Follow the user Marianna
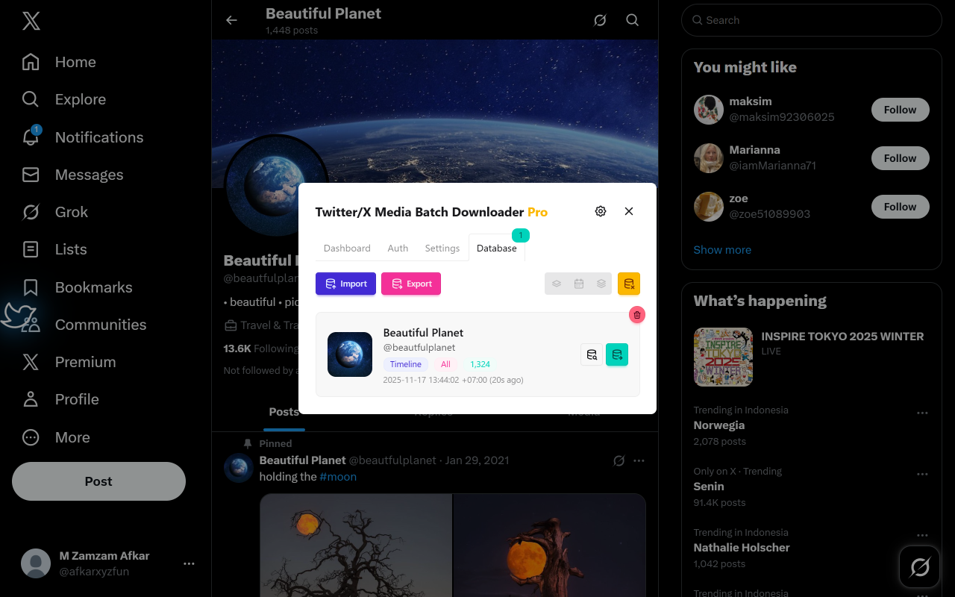Screen dimensions: 955x597 (x=900, y=158)
